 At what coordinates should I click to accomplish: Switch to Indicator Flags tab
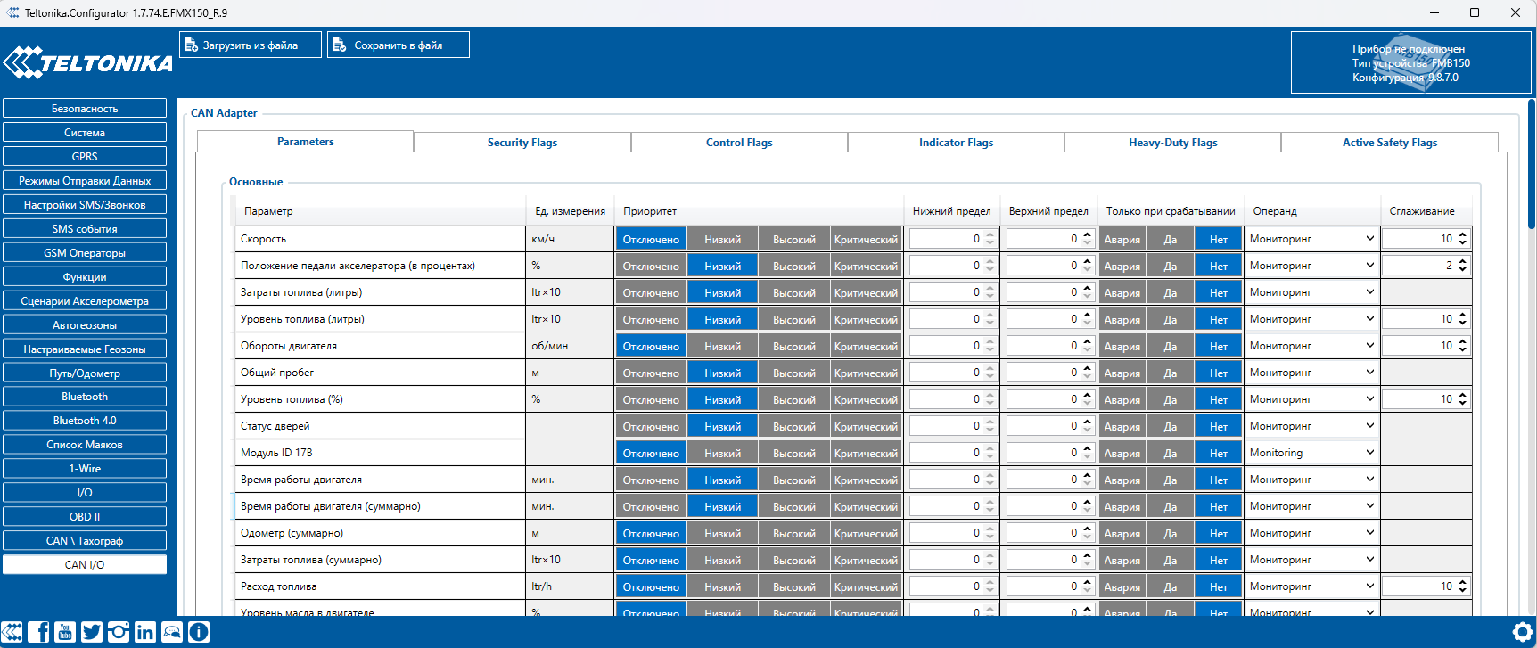click(x=956, y=143)
